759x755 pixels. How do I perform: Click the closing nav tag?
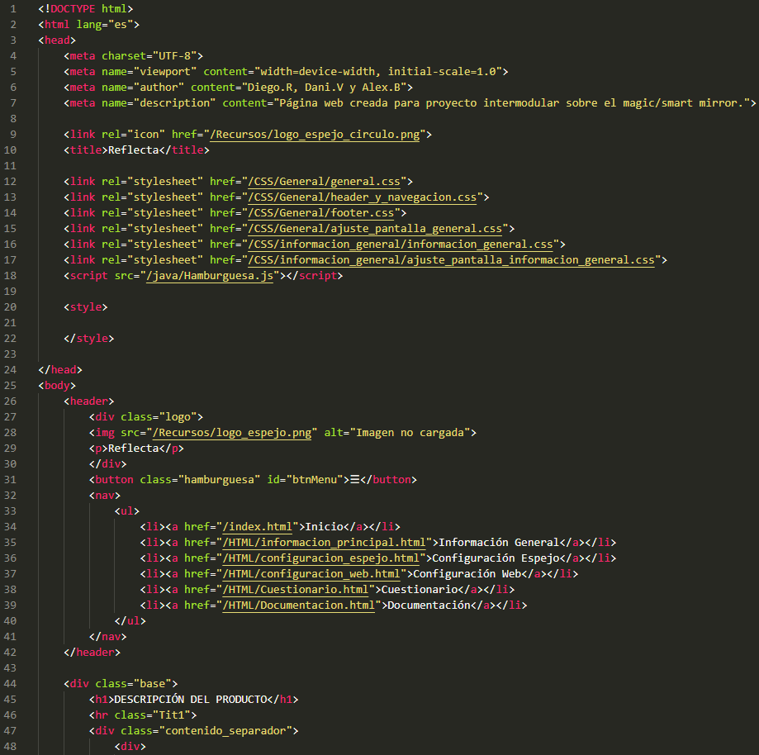[107, 636]
